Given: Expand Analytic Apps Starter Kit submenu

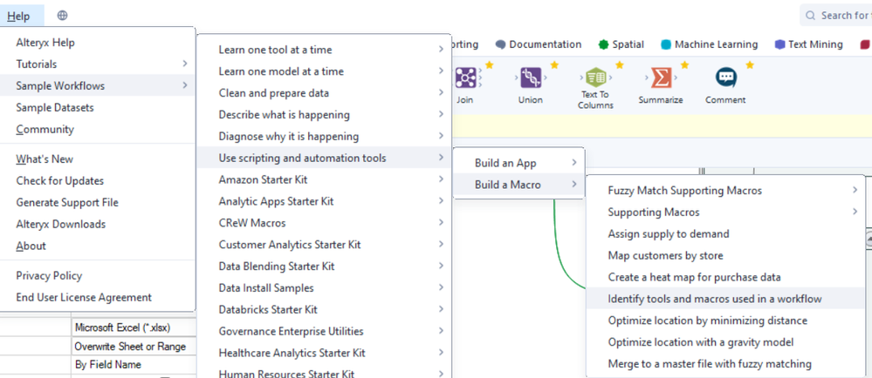Looking at the screenshot, I should [324, 201].
